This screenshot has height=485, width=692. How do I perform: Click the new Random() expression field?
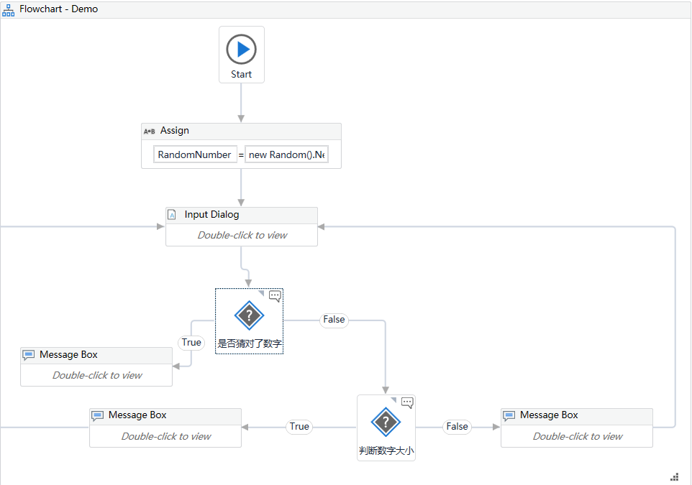click(x=286, y=154)
